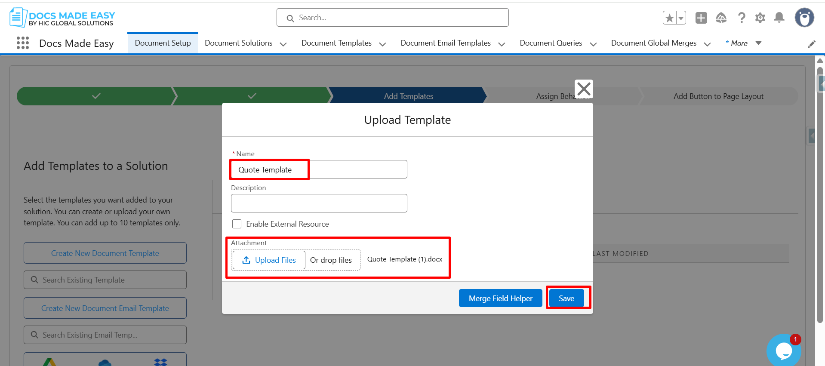Viewport: 825px width, 366px height.
Task: Open the Help question mark icon
Action: coord(741,18)
